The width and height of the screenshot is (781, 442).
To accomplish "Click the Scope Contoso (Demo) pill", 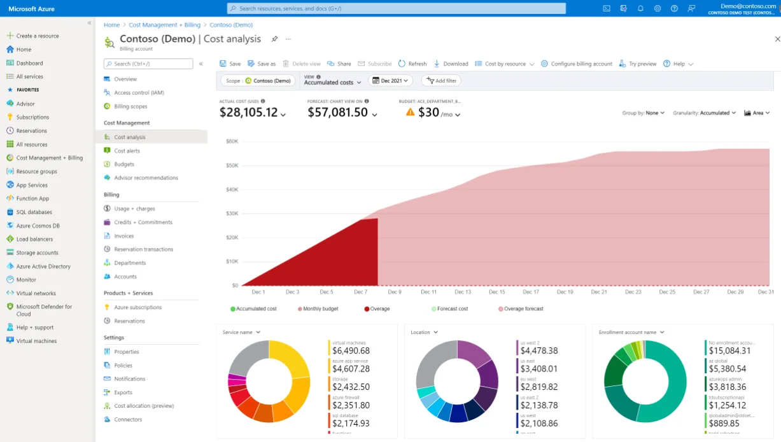I will tap(258, 81).
